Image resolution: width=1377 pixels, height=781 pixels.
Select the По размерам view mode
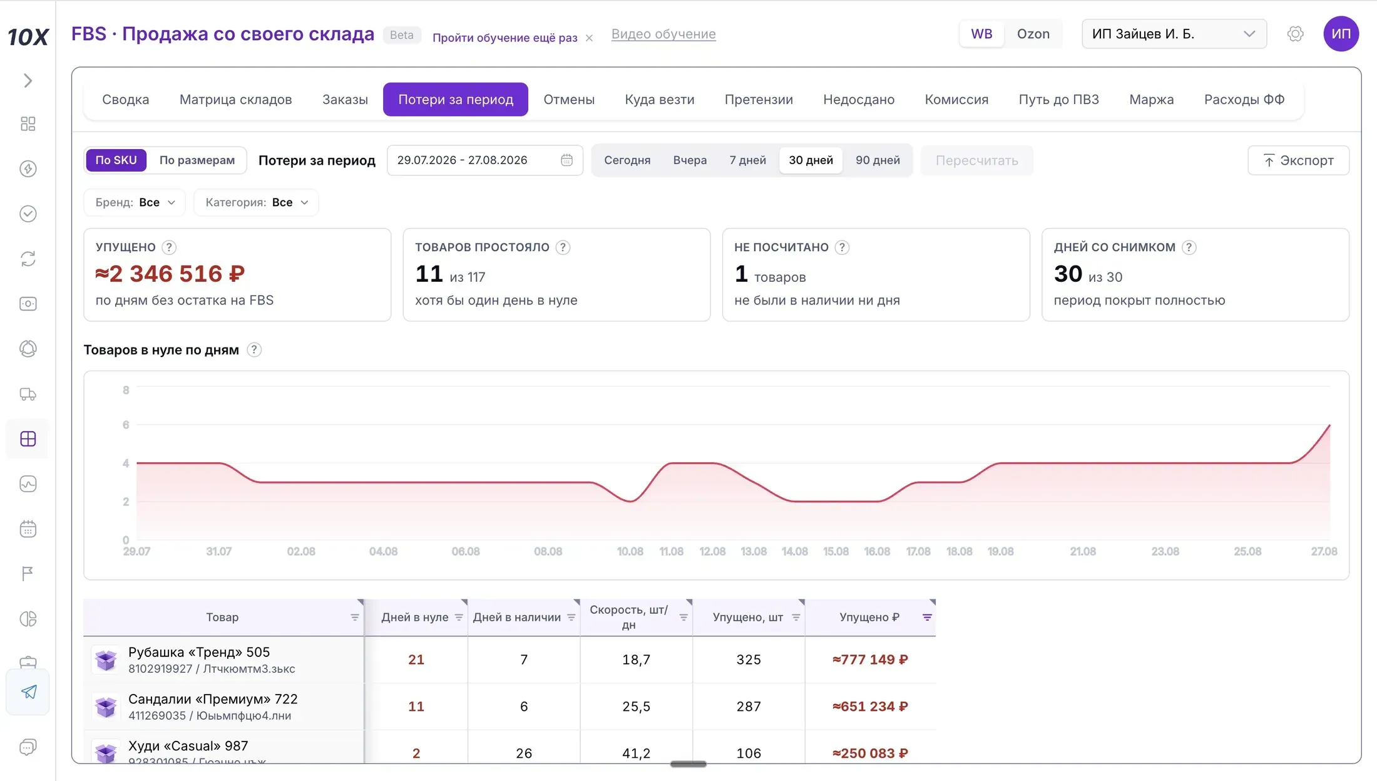(x=197, y=160)
